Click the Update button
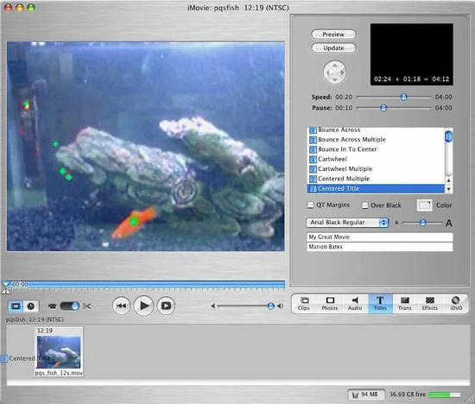The image size is (475, 404). [x=333, y=47]
